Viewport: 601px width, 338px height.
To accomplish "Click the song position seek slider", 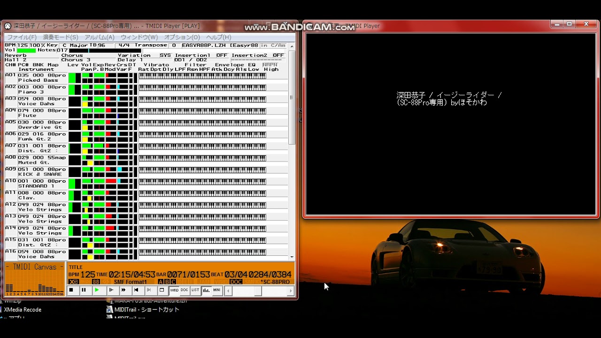I will (258, 291).
